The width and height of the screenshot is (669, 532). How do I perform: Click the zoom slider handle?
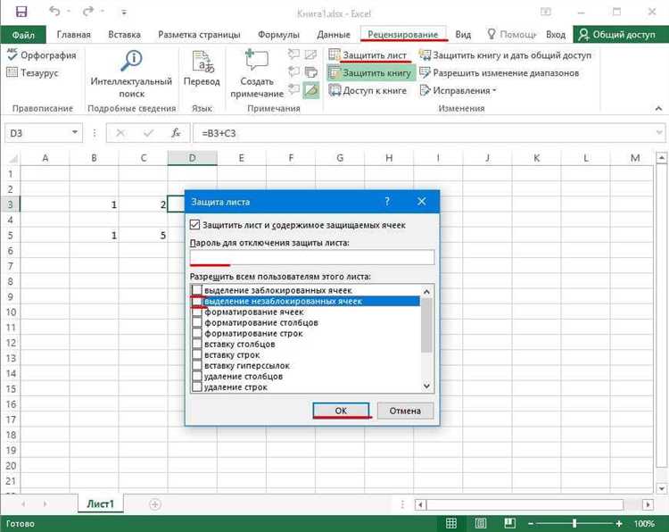pyautogui.click(x=574, y=523)
